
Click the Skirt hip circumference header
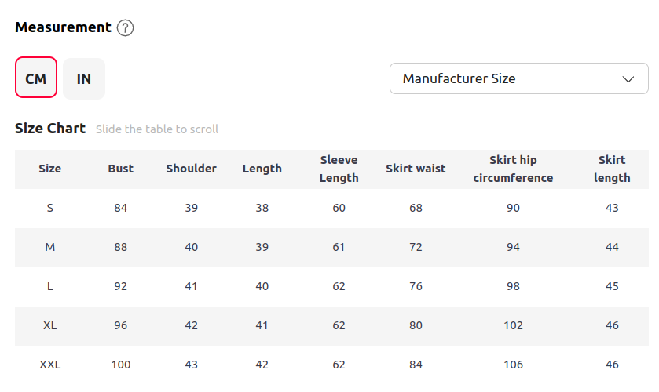coord(513,169)
